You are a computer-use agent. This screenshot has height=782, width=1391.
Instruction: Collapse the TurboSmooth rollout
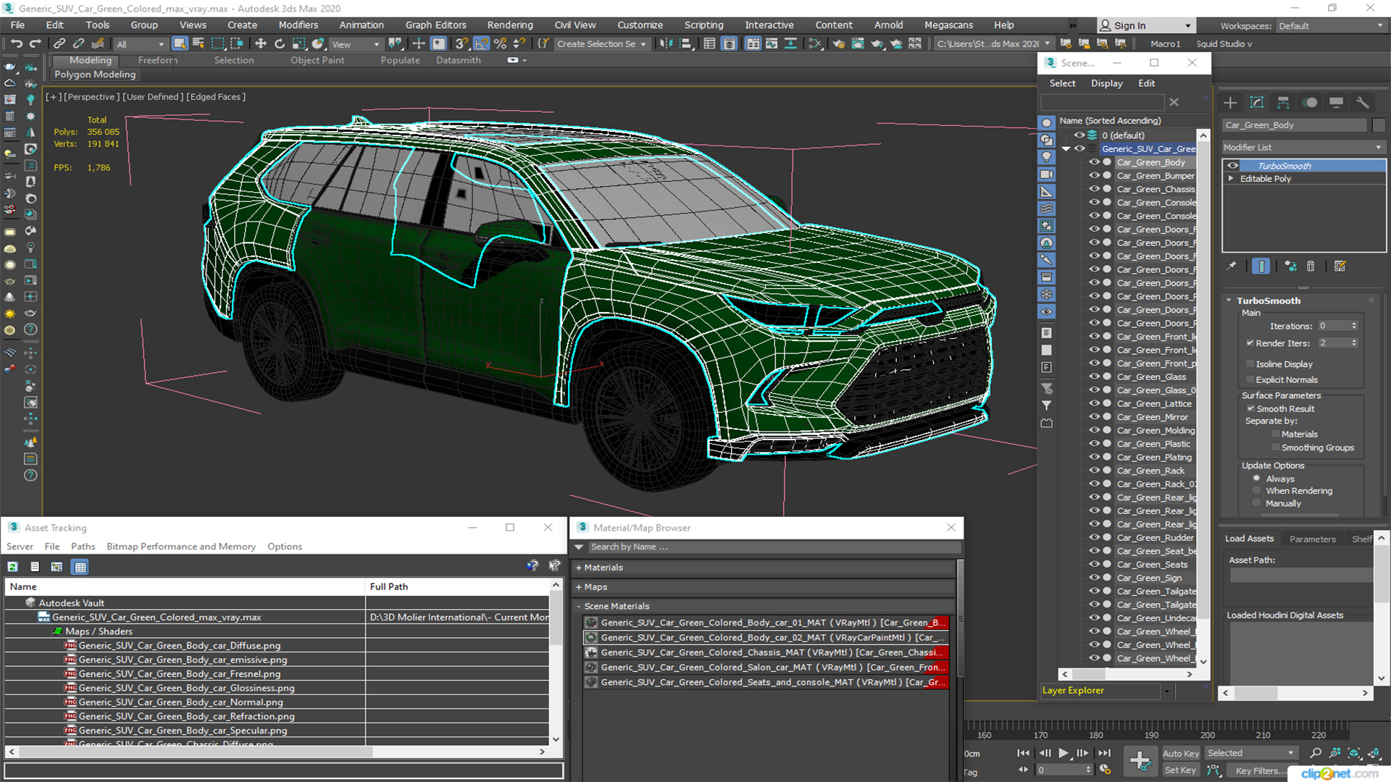point(1229,300)
